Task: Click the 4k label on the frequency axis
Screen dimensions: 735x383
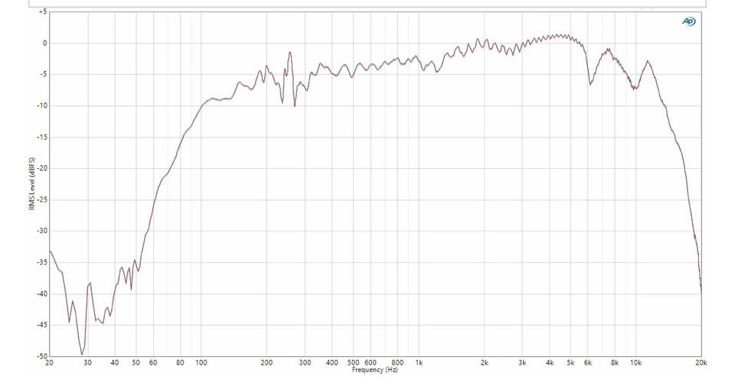Action: (550, 363)
